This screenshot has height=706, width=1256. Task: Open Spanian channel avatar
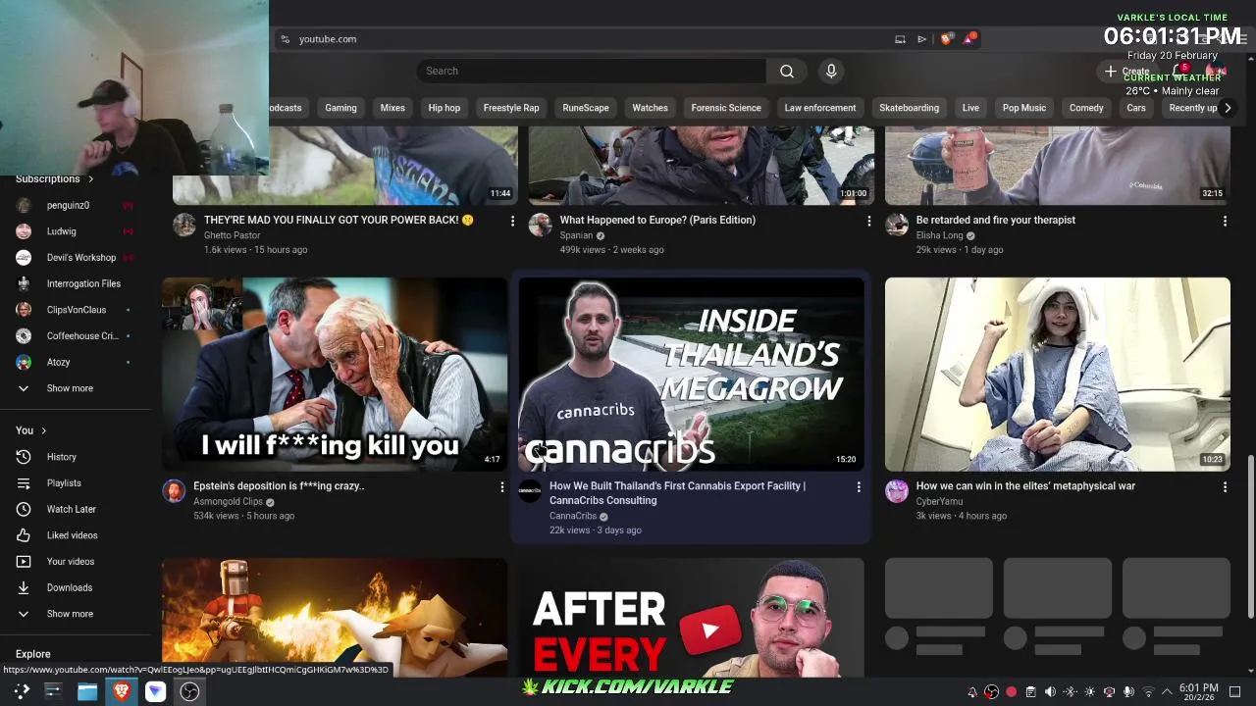point(541,225)
